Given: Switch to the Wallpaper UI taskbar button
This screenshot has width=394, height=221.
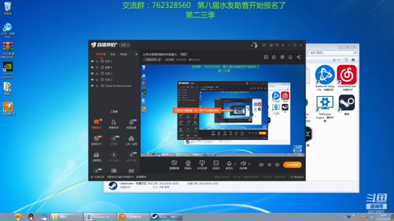Looking at the screenshot, I should point(100,217).
